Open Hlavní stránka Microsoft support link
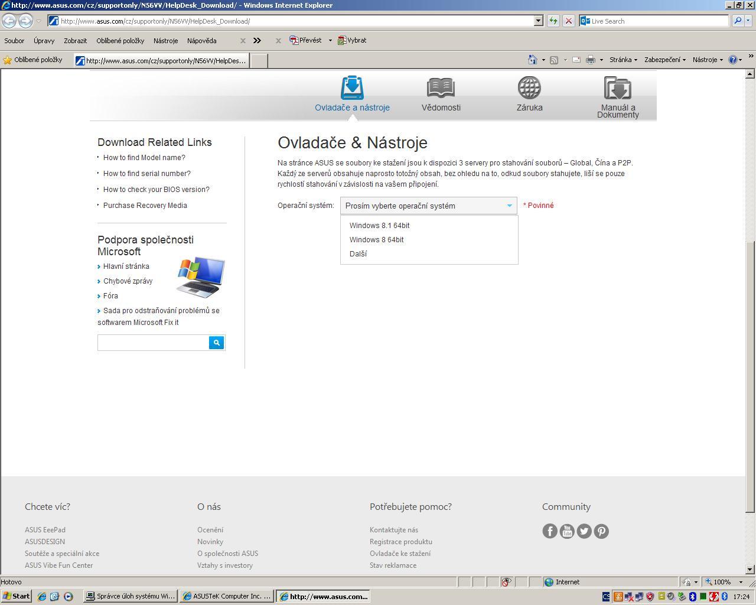This screenshot has width=756, height=605. coord(126,266)
